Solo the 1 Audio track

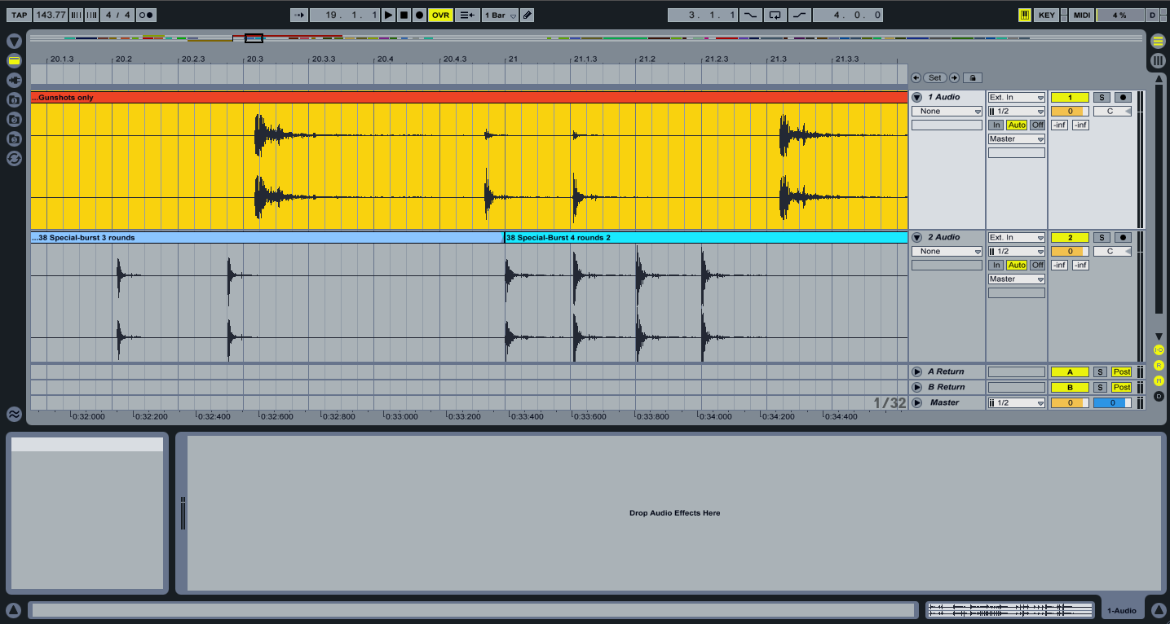coord(1101,97)
